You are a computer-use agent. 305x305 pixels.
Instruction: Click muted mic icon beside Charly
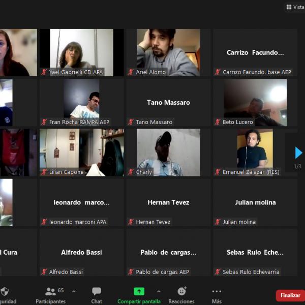131,172
